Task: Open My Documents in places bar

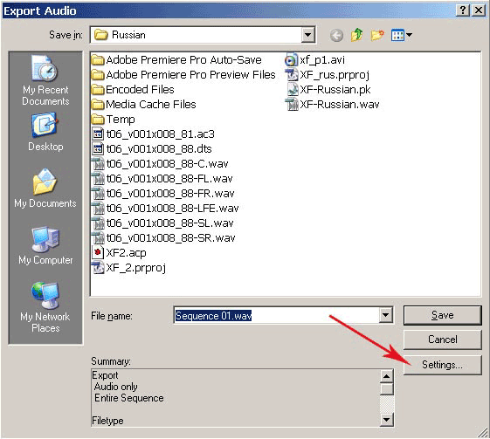Action: point(45,189)
